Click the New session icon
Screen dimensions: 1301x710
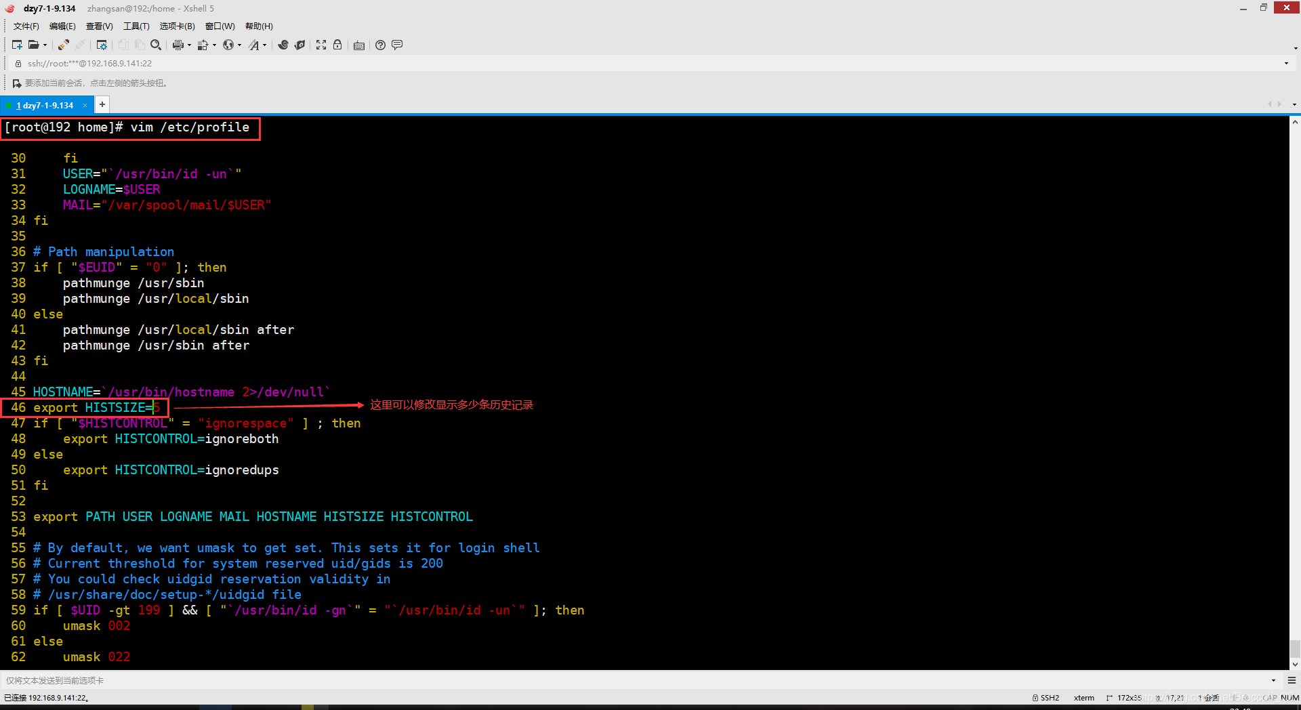(x=17, y=45)
